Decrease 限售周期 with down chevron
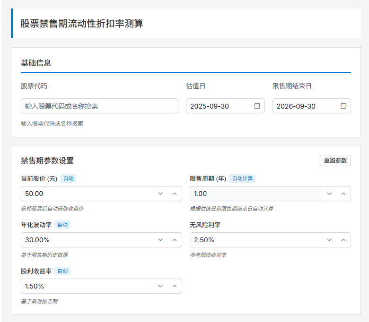The width and height of the screenshot is (369, 322). point(329,194)
